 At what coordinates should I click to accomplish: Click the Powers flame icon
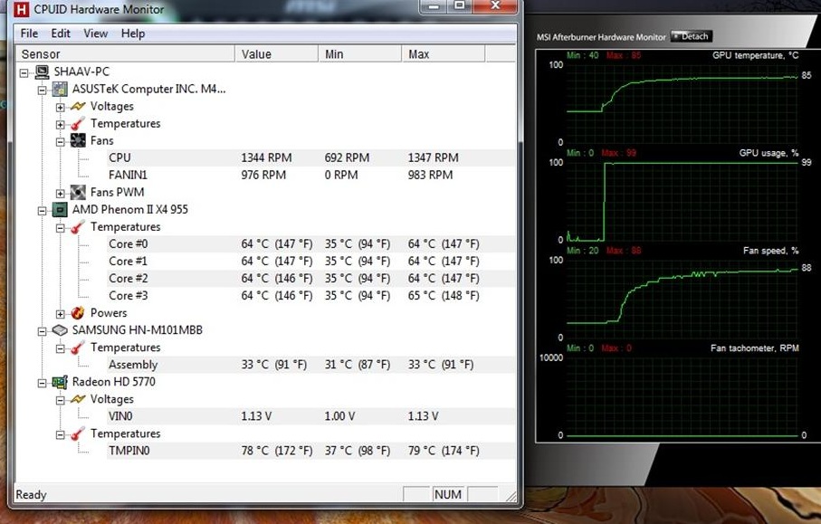pos(78,313)
